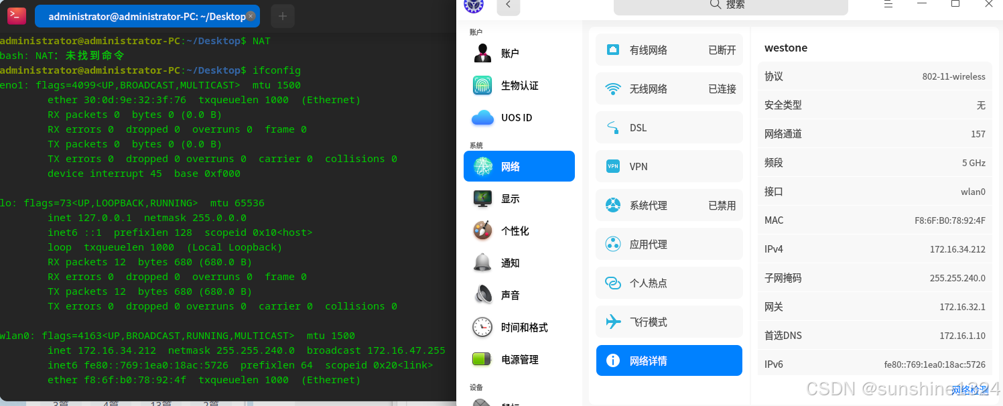Image resolution: width=1003 pixels, height=406 pixels.
Task: Go back with the arrow button in settings
Action: tap(509, 5)
